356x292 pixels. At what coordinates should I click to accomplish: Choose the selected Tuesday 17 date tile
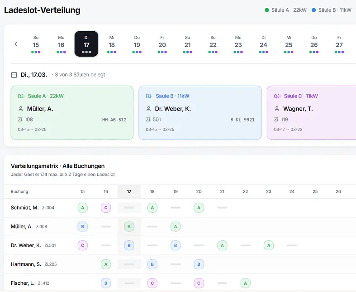tap(86, 44)
